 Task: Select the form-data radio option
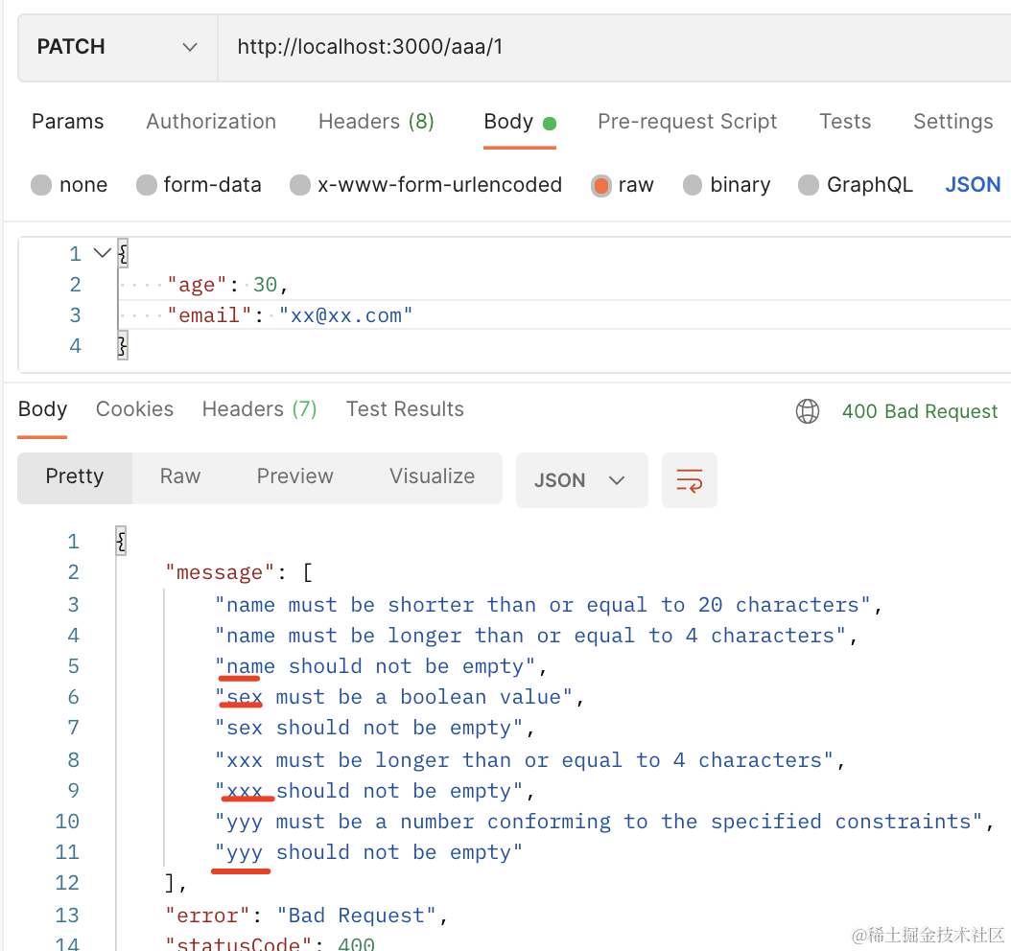pos(146,185)
